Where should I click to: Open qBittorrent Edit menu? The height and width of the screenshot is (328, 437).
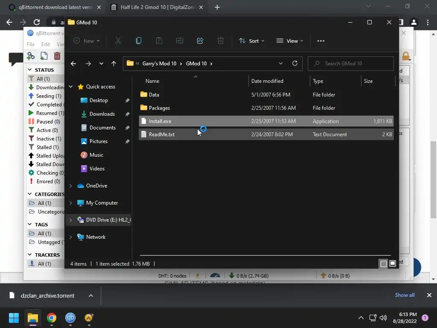pyautogui.click(x=45, y=44)
